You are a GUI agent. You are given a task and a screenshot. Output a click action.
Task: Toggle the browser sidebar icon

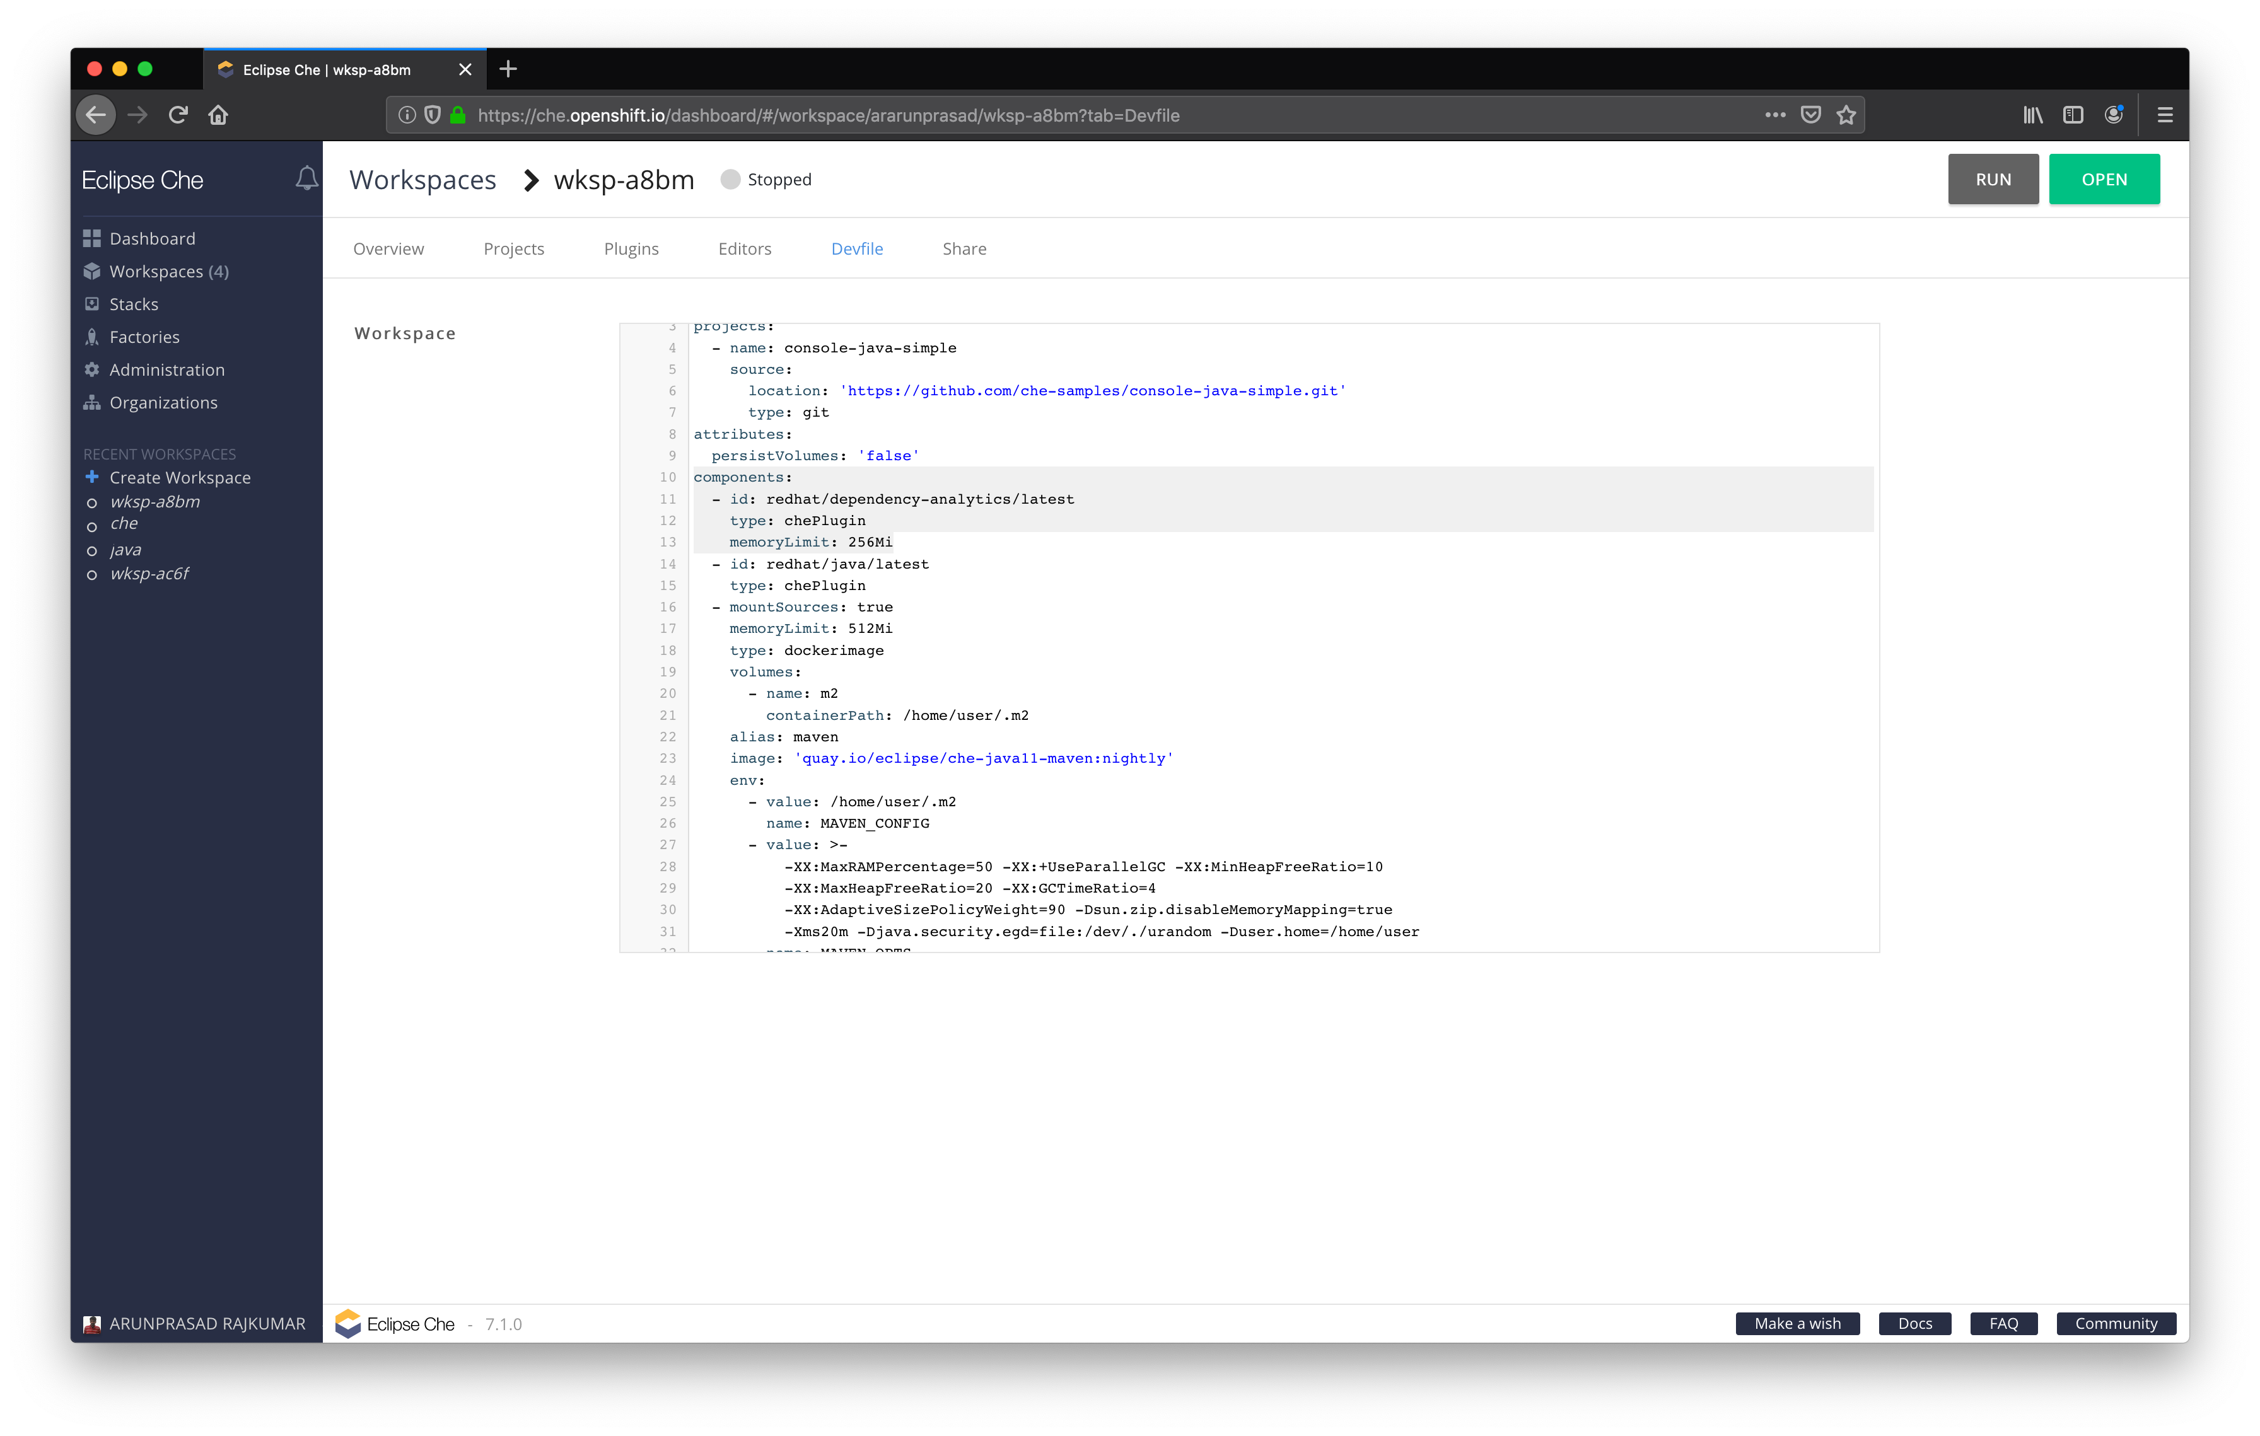[x=2073, y=115]
